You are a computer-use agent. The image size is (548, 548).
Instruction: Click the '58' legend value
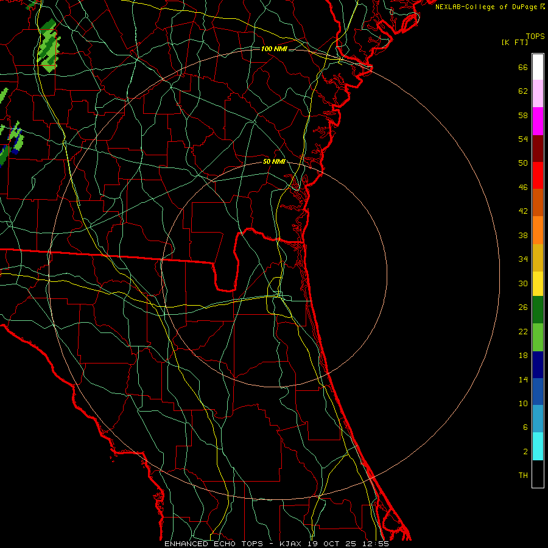pyautogui.click(x=523, y=115)
